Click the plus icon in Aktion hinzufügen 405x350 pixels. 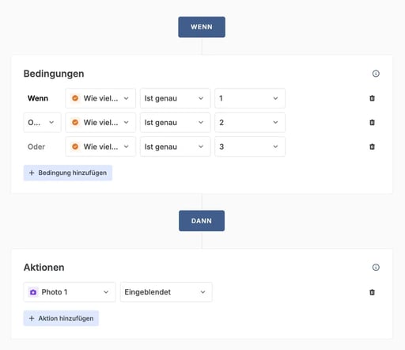[x=32, y=318]
